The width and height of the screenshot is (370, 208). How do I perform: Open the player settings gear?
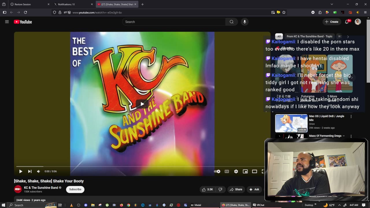coord(236,171)
